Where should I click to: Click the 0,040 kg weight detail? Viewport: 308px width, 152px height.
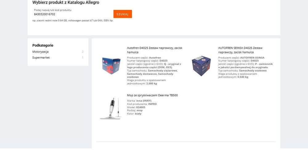[243, 77]
